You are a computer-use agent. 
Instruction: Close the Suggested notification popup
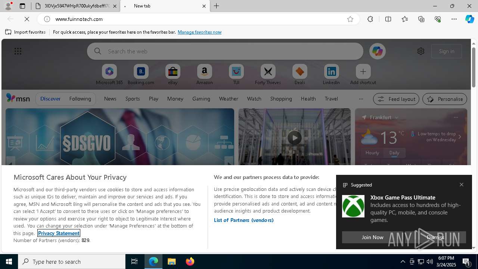click(x=462, y=185)
